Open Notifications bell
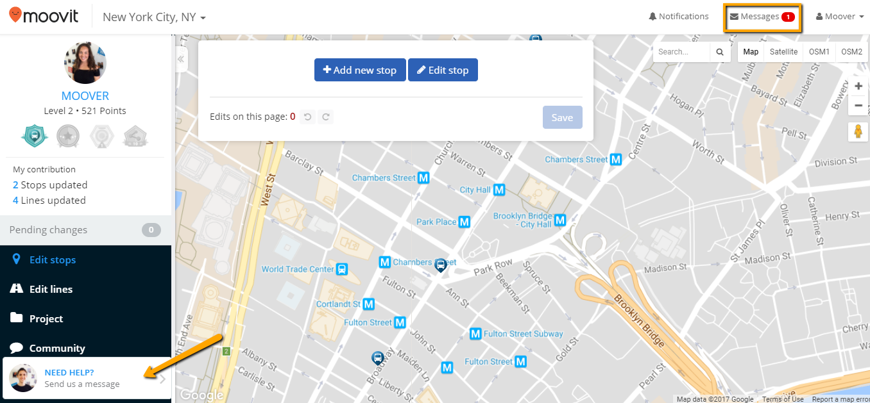The height and width of the screenshot is (403, 870). [x=679, y=17]
